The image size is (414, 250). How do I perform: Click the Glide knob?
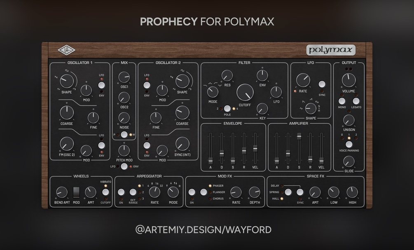click(349, 161)
